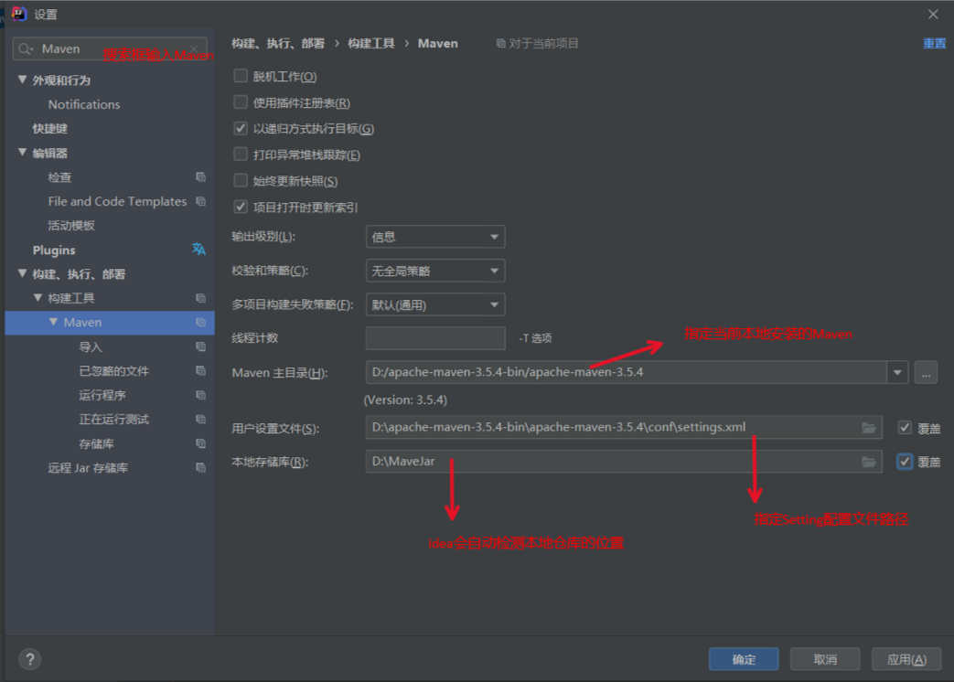Select 已忽略的文件 under Maven
This screenshot has height=682, width=954.
click(113, 371)
